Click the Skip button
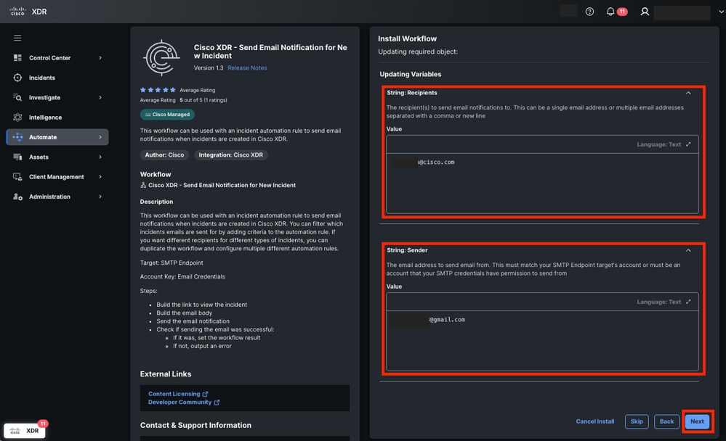726x441 pixels. pyautogui.click(x=637, y=421)
